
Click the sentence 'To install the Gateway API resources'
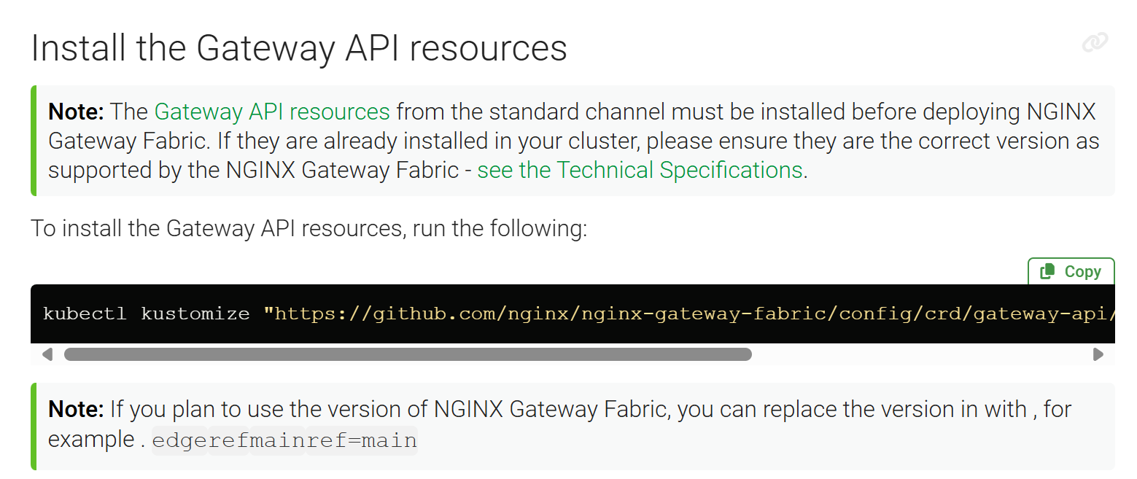click(308, 229)
